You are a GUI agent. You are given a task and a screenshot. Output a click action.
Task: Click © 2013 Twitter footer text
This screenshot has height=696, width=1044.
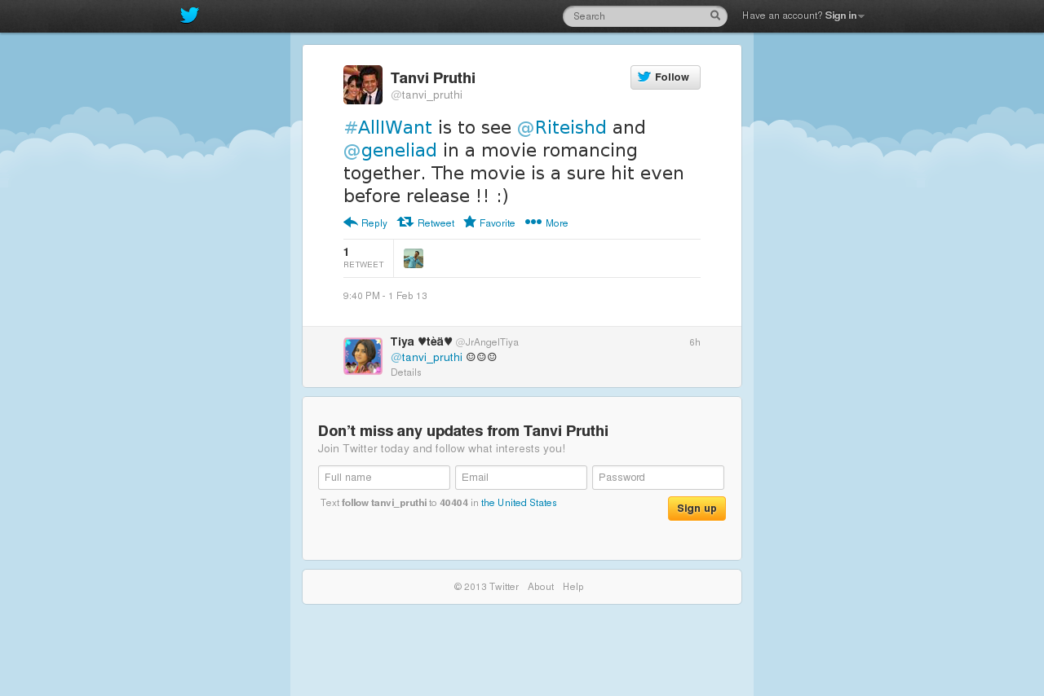pyautogui.click(x=486, y=587)
